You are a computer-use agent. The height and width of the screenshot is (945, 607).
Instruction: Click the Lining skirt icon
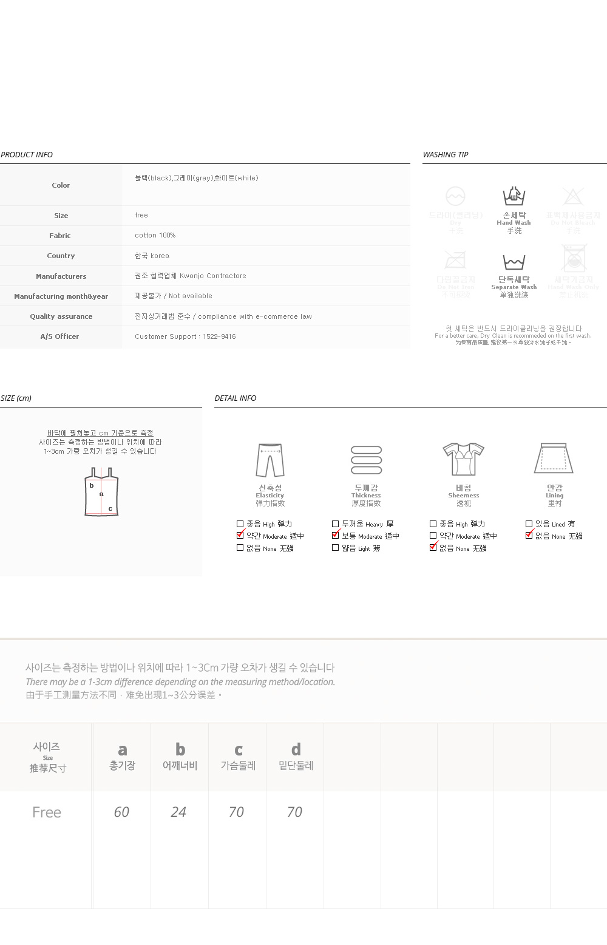(554, 458)
